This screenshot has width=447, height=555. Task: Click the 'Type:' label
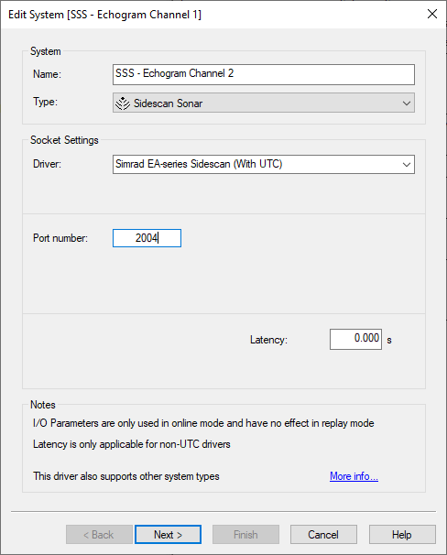[45, 102]
